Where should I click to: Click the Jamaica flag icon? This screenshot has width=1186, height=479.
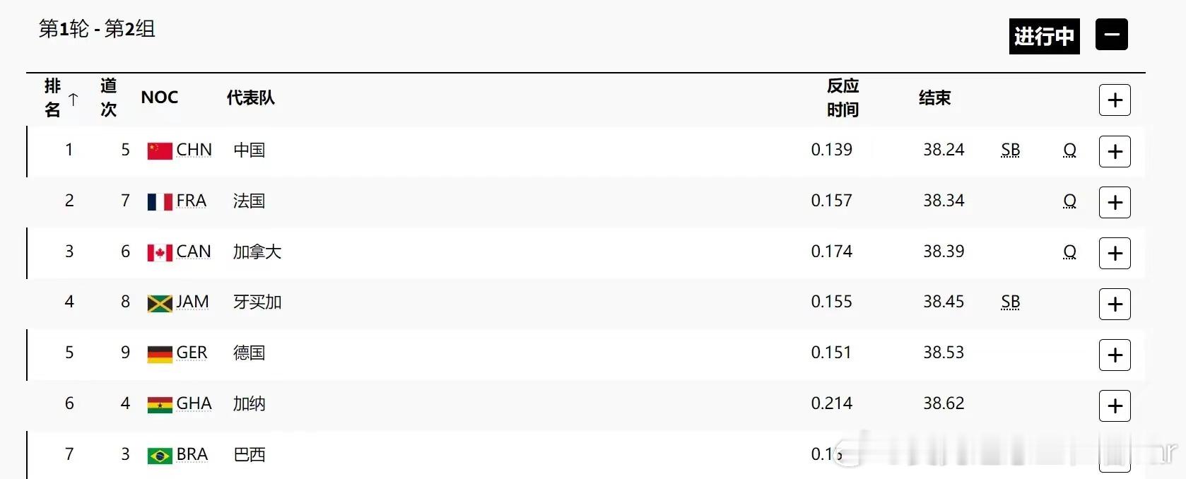click(160, 303)
